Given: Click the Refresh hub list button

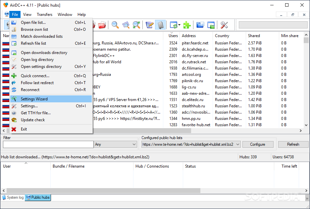Looking at the screenshot, I should tap(293, 144).
